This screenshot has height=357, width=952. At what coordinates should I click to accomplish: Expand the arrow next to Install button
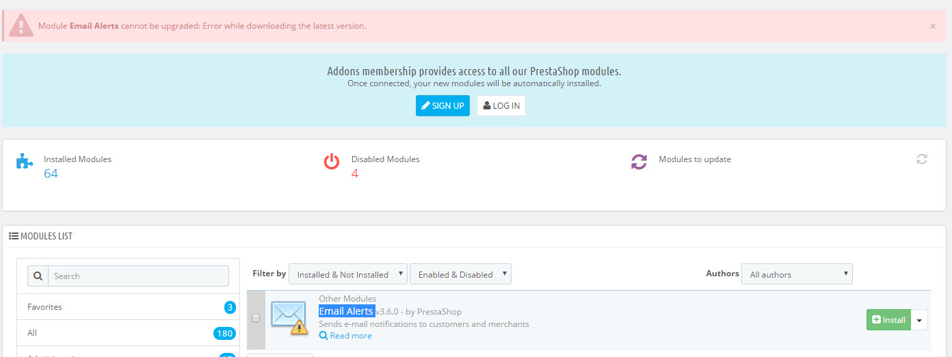coord(919,320)
